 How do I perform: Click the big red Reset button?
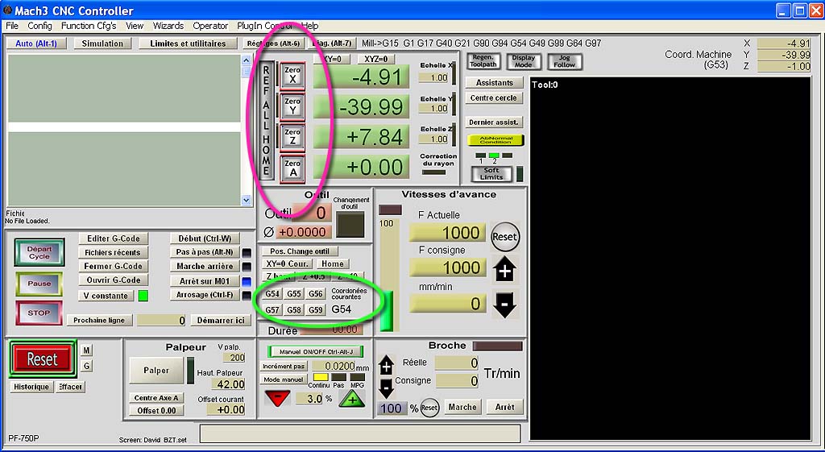[x=43, y=359]
